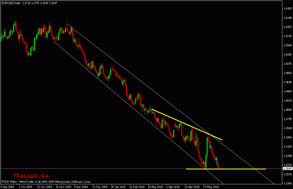Click the 1.3365 price axis label

(x=287, y=137)
